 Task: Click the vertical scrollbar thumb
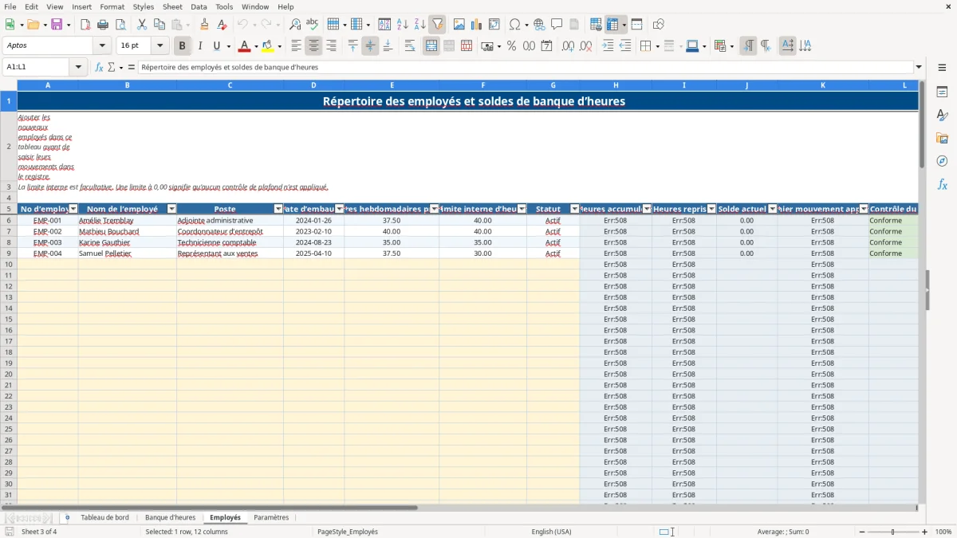coord(922,125)
